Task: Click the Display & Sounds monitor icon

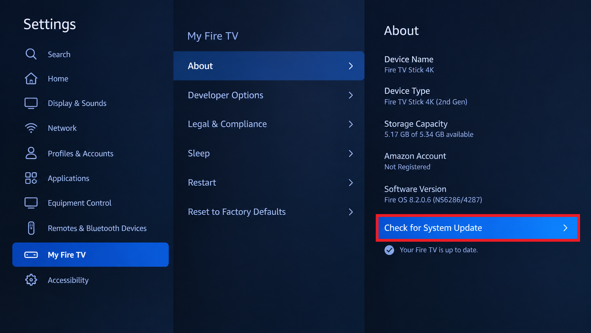Action: point(31,103)
